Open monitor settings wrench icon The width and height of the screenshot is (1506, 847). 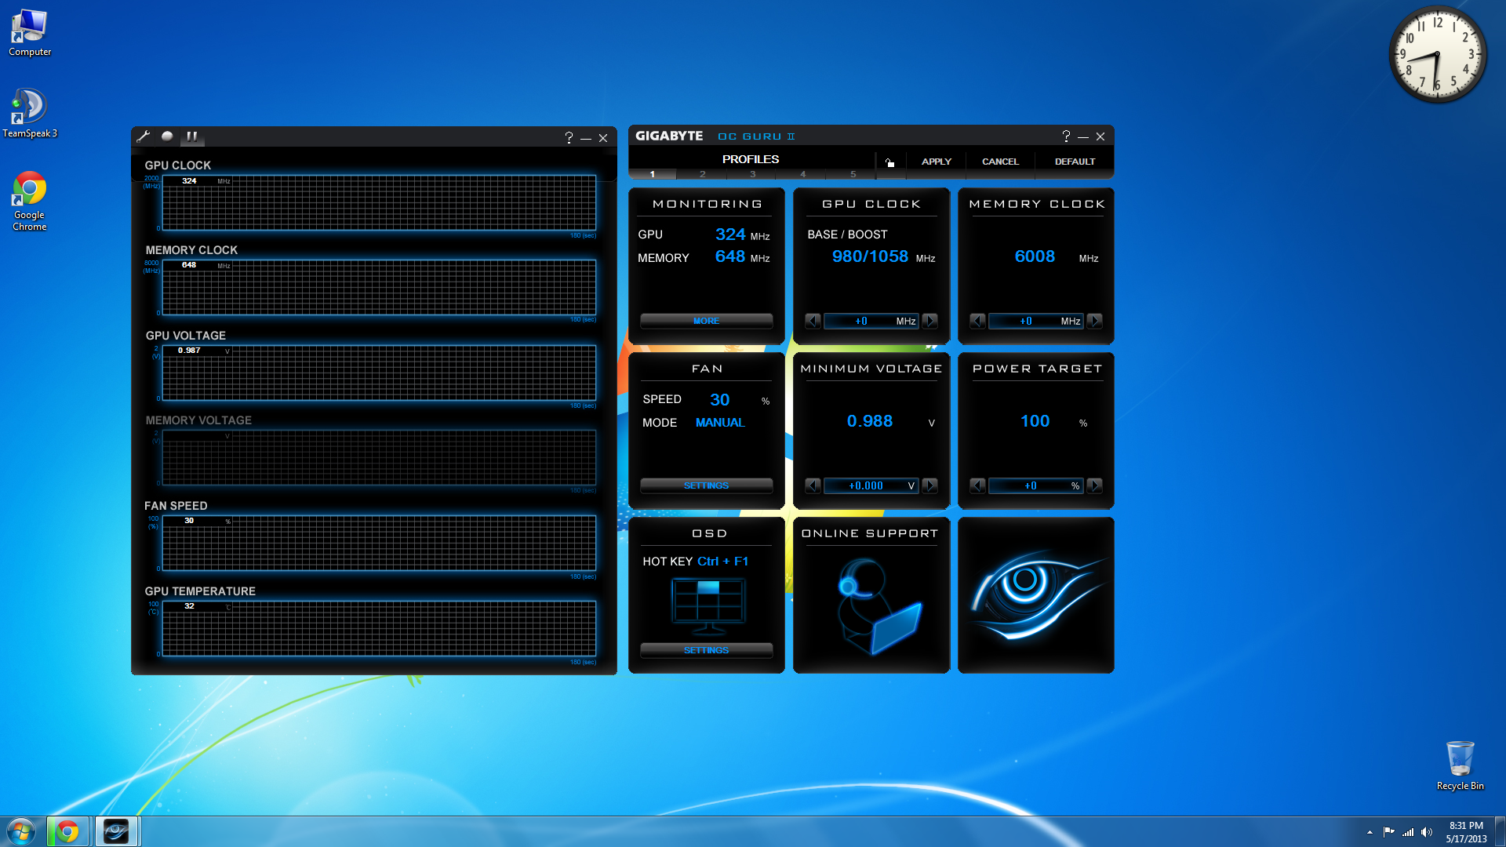[x=143, y=136]
